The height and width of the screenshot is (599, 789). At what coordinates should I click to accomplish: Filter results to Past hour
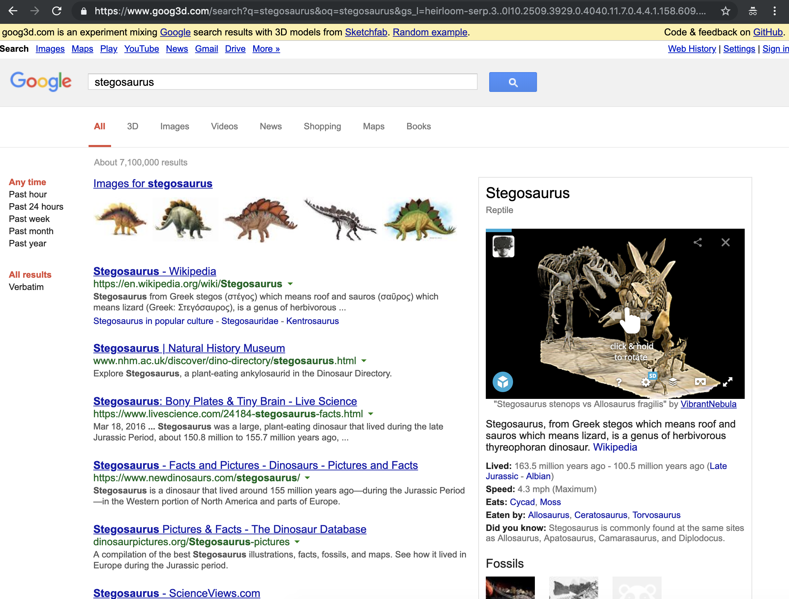tap(28, 195)
